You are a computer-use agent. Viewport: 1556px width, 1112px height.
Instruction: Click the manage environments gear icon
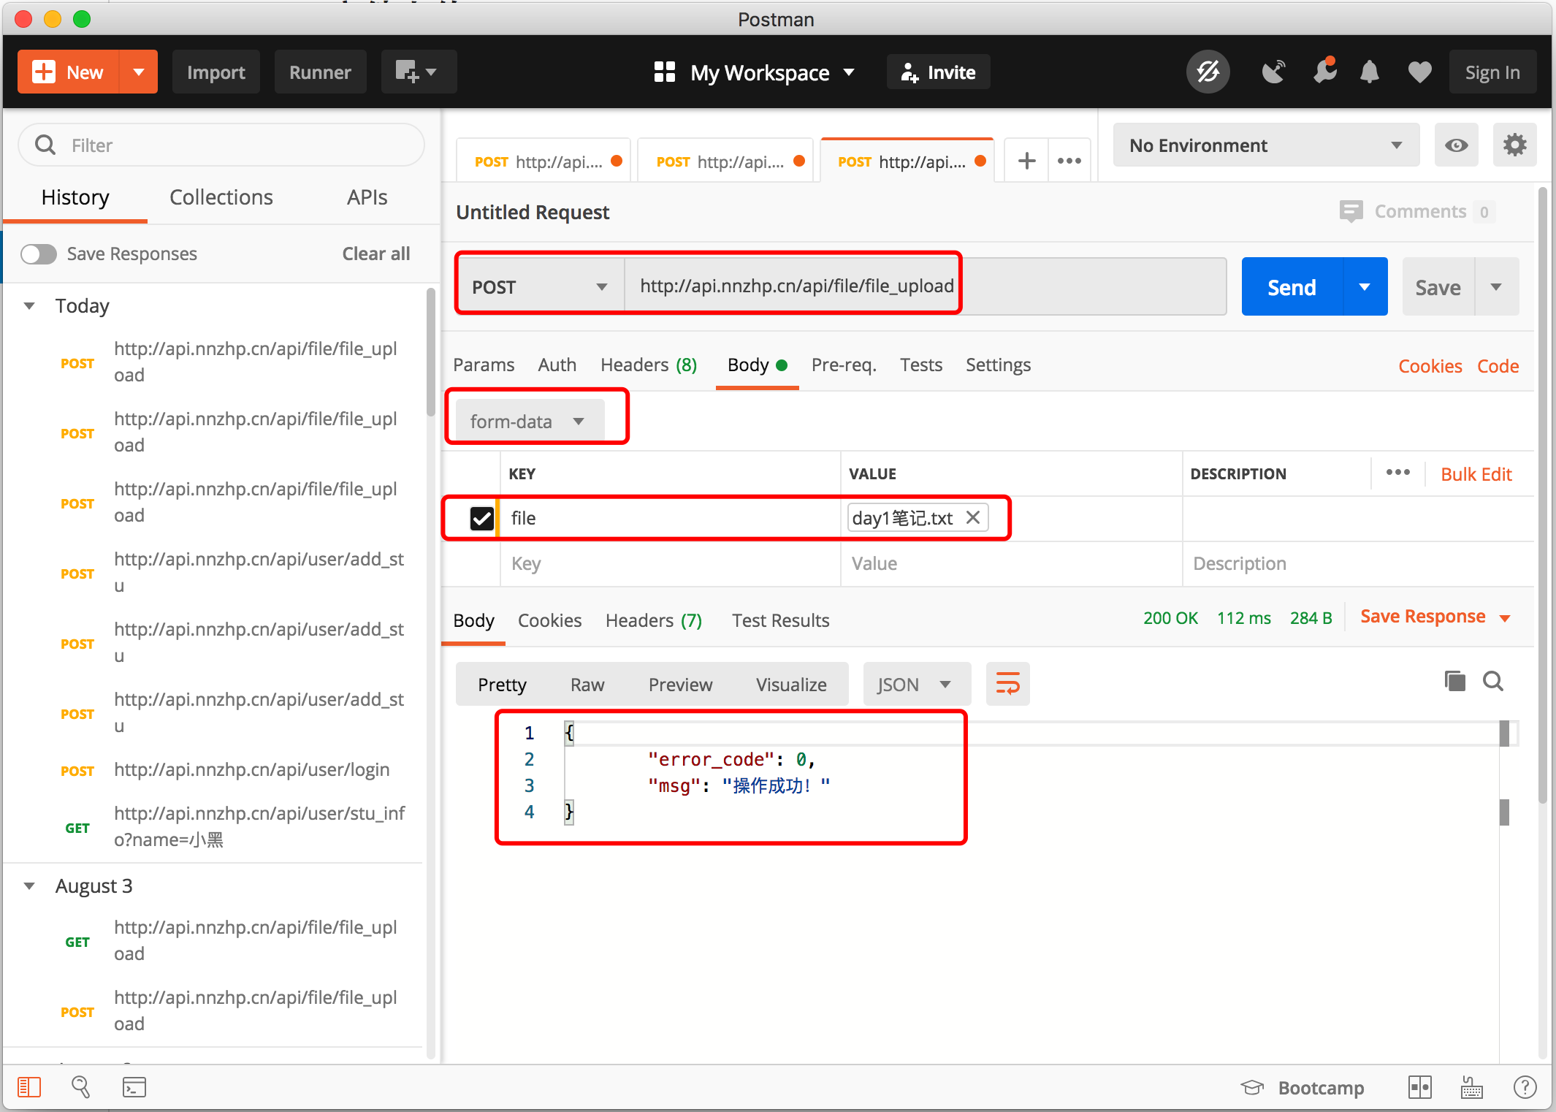click(x=1514, y=145)
